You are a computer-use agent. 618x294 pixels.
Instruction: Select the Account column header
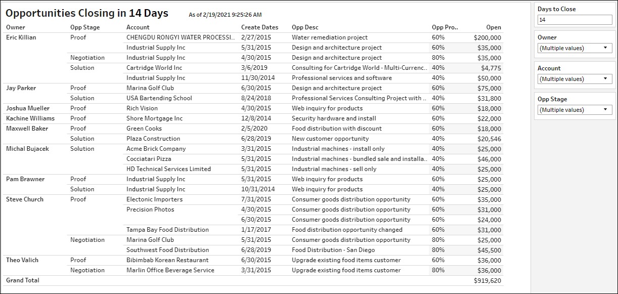138,27
